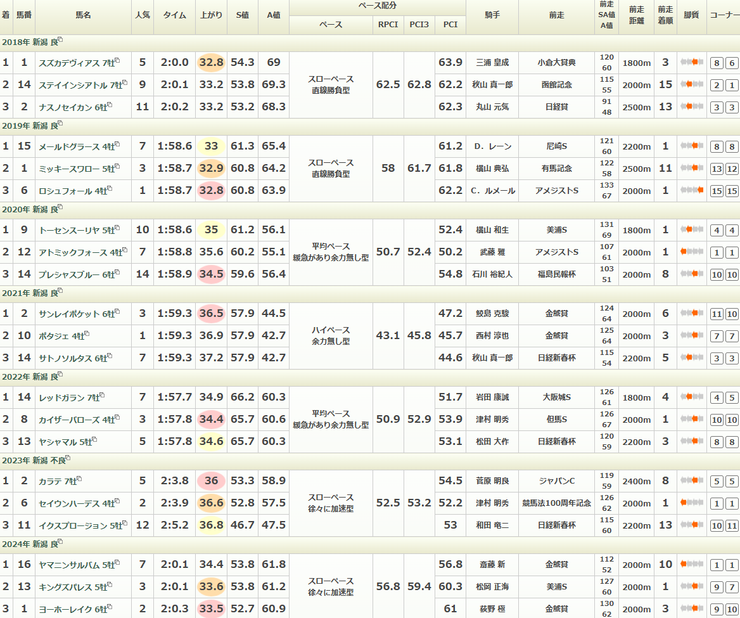The width and height of the screenshot is (740, 618).
Task: Open horse name link サンレイポケット
Action: (69, 314)
